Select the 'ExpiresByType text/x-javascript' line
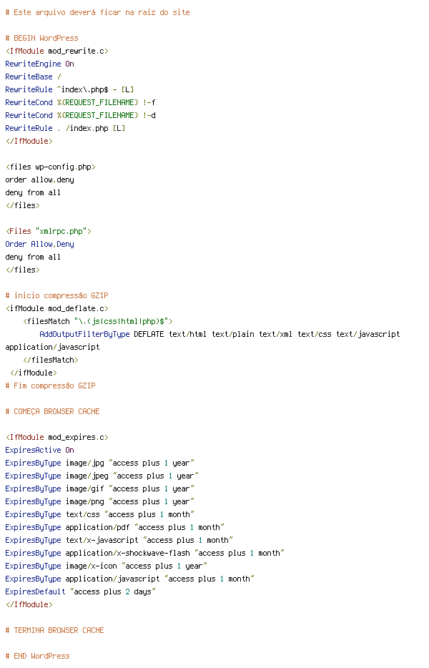The height and width of the screenshot is (668, 429). click(x=119, y=540)
